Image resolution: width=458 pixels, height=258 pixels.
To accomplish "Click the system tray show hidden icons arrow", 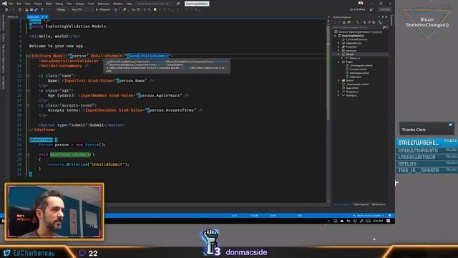I will (329, 221).
